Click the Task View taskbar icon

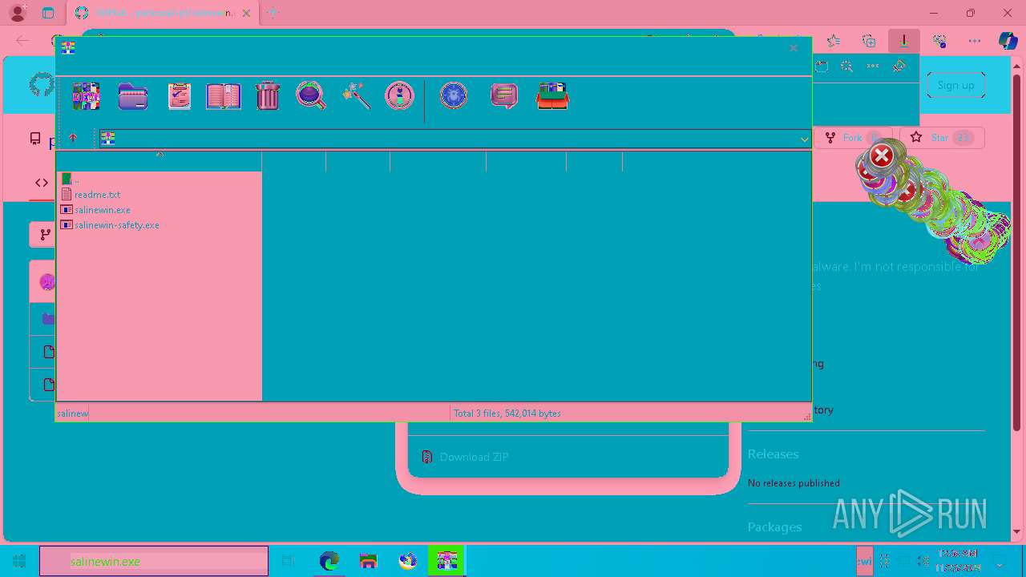[289, 561]
